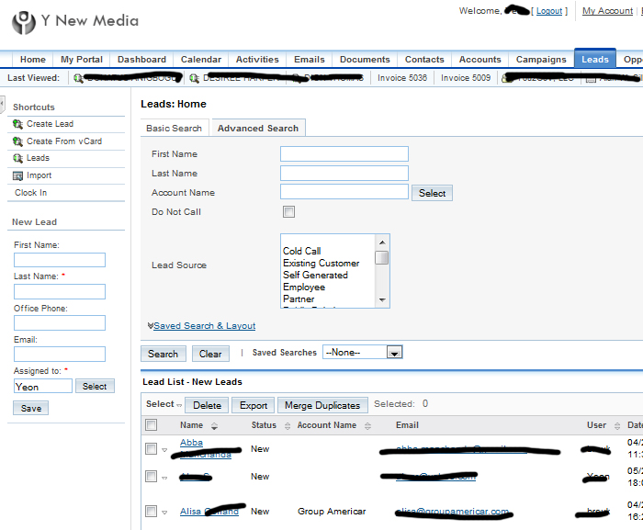
Task: Click the Leads shortcut icon
Action: pos(18,158)
